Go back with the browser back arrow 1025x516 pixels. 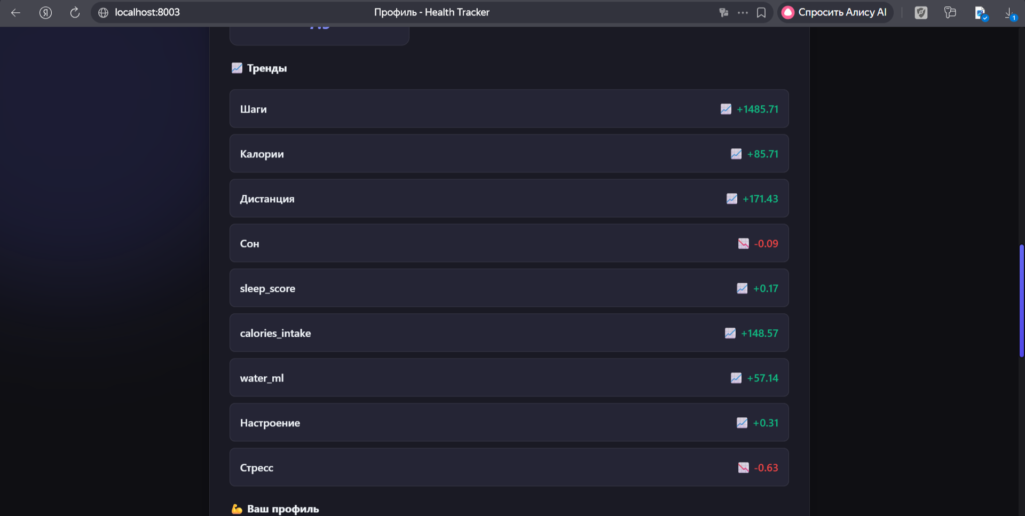pos(15,12)
